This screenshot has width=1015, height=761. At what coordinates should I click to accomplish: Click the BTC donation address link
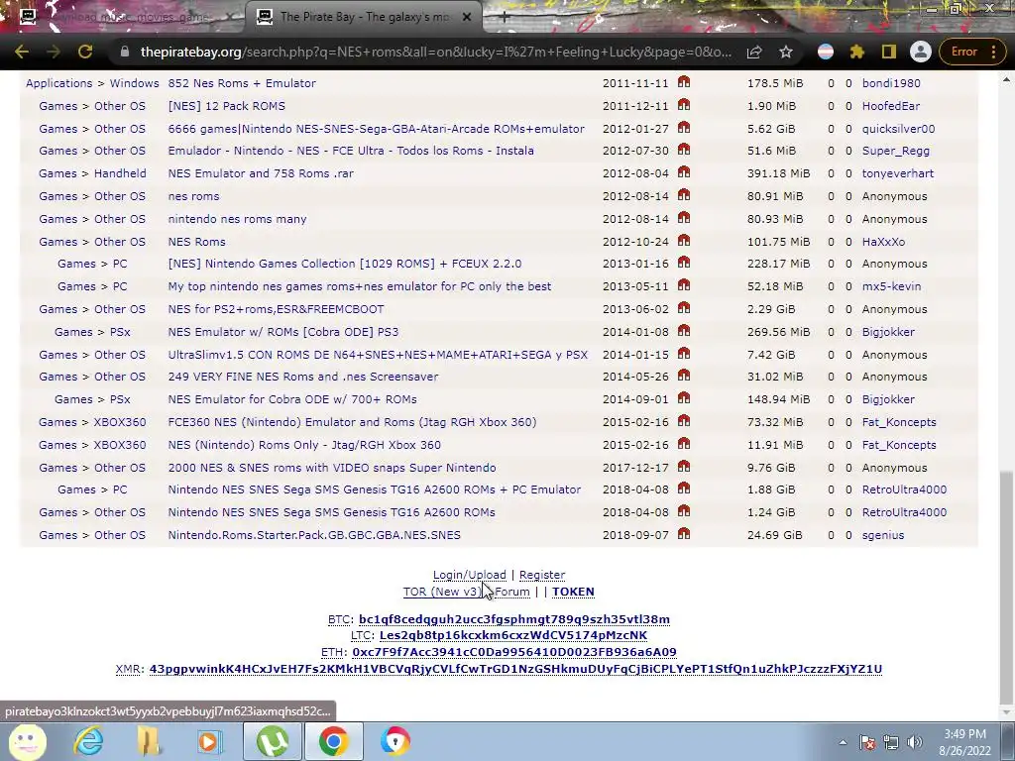point(514,619)
